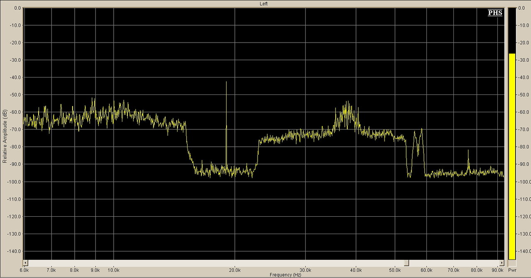Click the left arrow of horizontal scrollbar
This screenshot has width=531, height=278.
(26, 263)
